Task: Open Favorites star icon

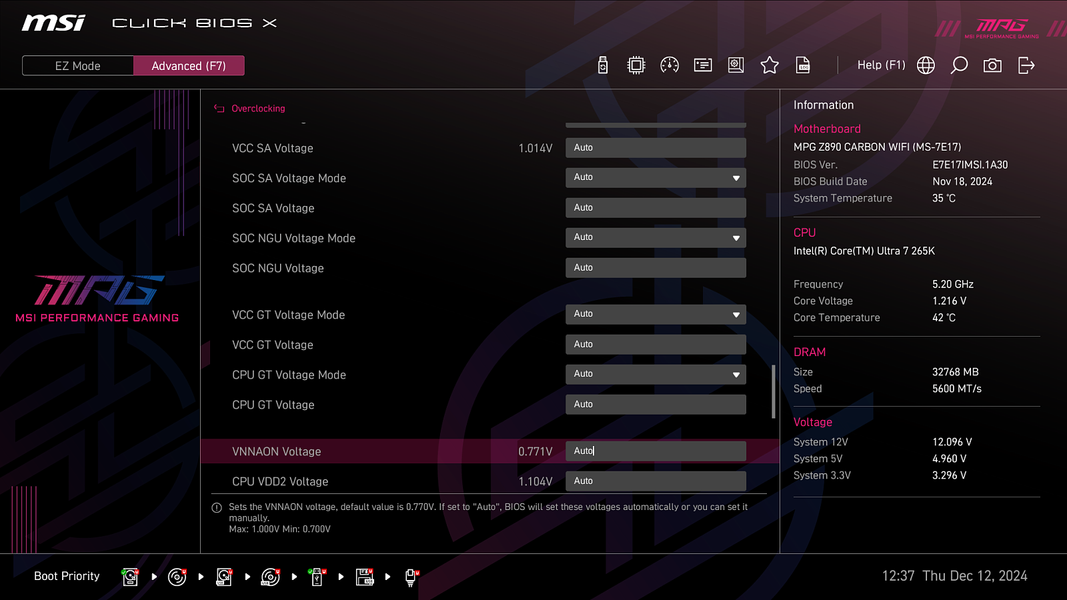Action: point(770,65)
